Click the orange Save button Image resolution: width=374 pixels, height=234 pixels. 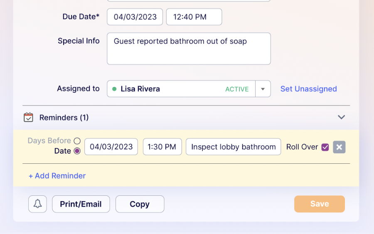pyautogui.click(x=319, y=204)
